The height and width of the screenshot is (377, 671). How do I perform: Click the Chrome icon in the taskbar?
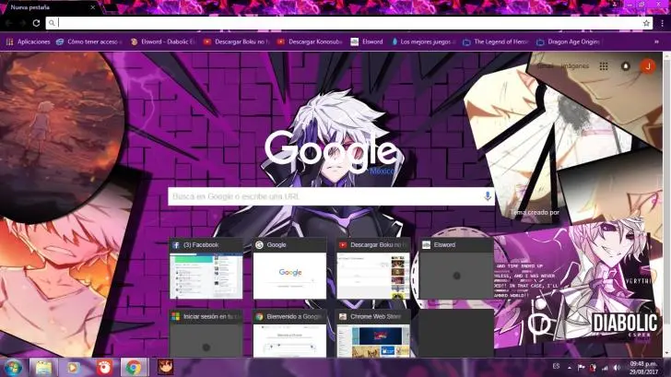(134, 367)
